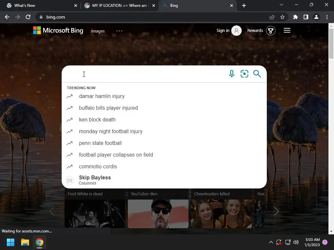The height and width of the screenshot is (250, 334).
Task: Open tab search dropdown chevron
Action: point(281,5)
